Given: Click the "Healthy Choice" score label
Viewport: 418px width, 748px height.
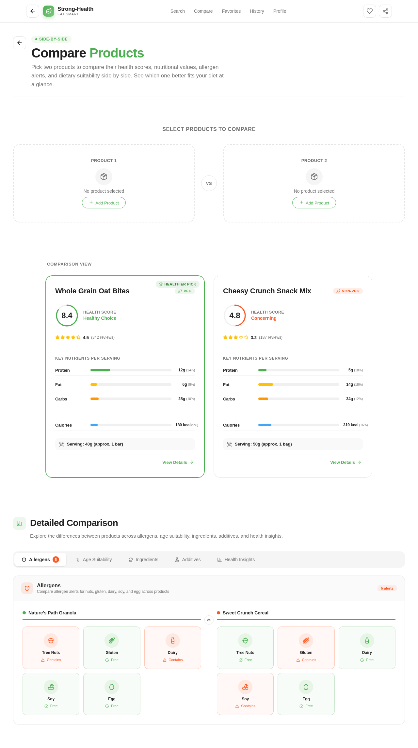Looking at the screenshot, I should pos(100,318).
